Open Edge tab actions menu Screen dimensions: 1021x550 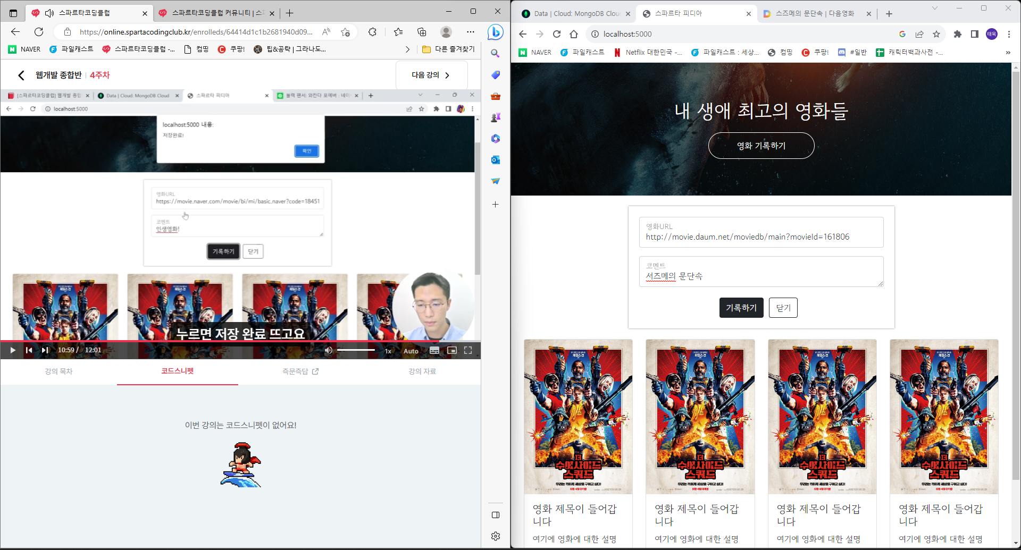[x=13, y=13]
